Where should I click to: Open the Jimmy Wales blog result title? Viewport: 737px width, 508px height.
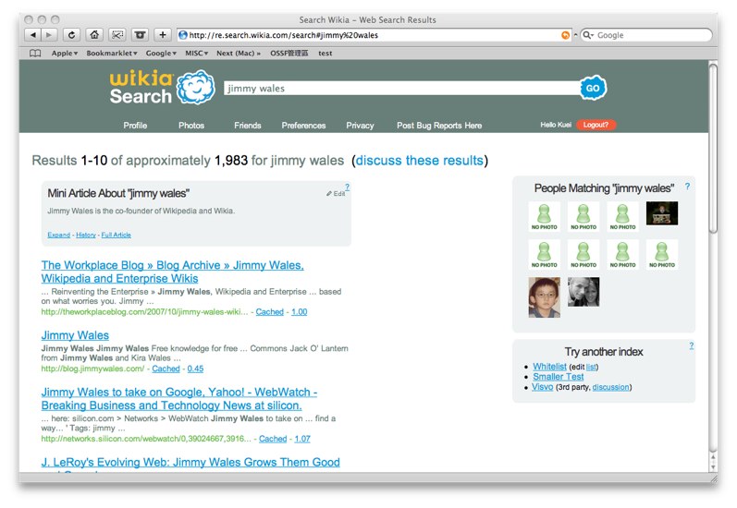click(75, 335)
